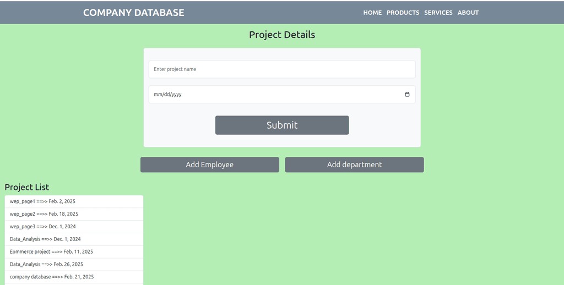The width and height of the screenshot is (564, 285).
Task: Select wep_page2 Feb. 18, 2025 entry
Action: 74,214
